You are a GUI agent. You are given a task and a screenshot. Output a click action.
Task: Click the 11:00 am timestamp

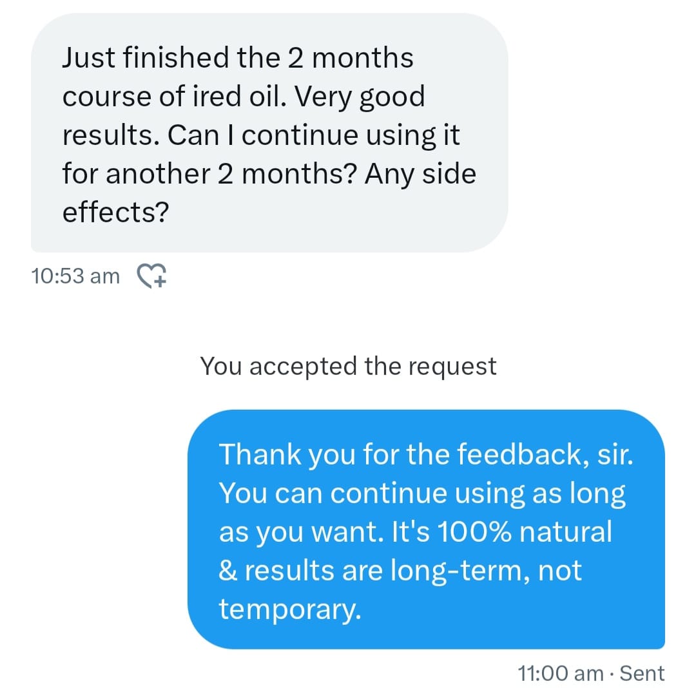tap(560, 673)
